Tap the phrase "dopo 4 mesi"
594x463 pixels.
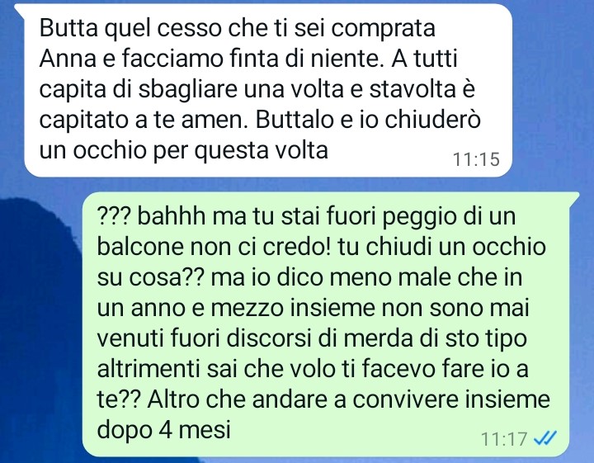[163, 430]
